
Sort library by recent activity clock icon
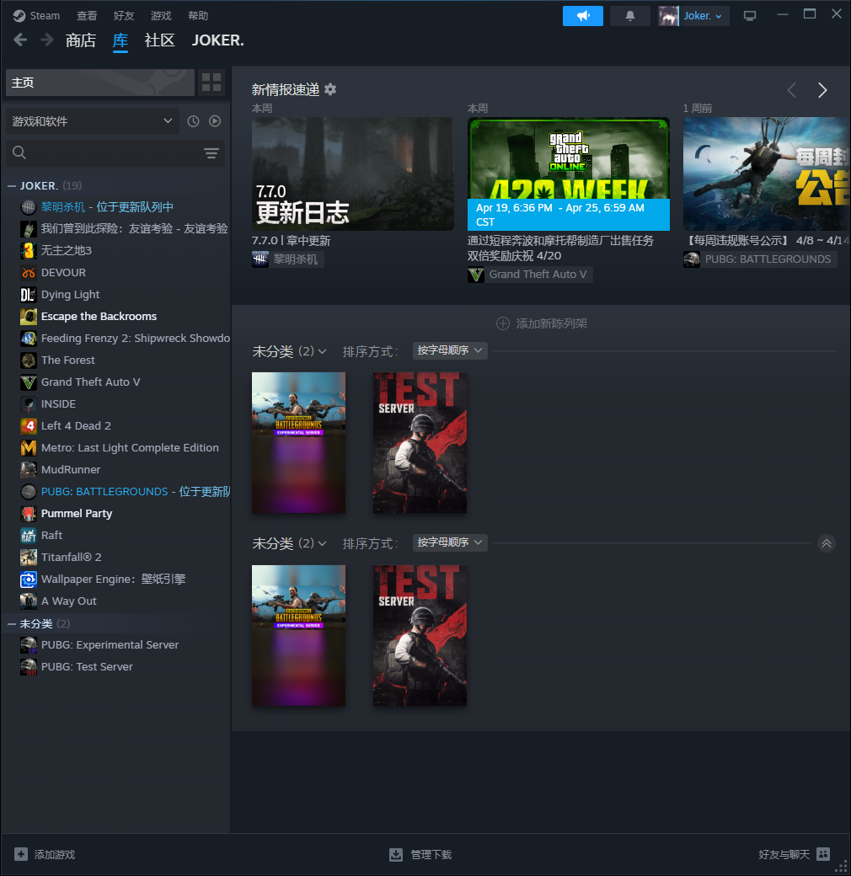pyautogui.click(x=193, y=121)
